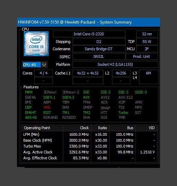Click the SSE4.1 feature label

click(49, 97)
